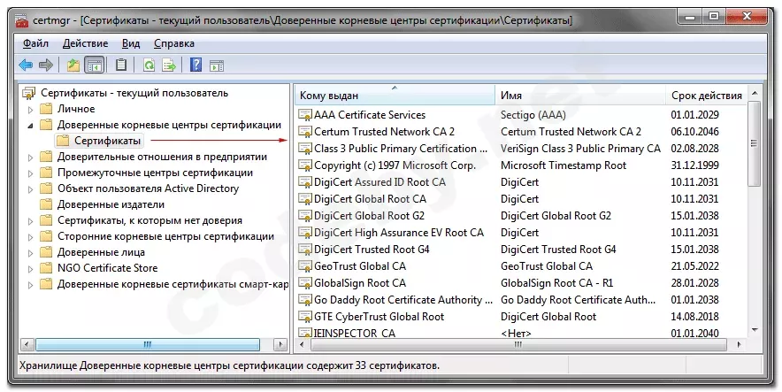Click the certificate list vertical scrollbar thumb

coord(755,143)
